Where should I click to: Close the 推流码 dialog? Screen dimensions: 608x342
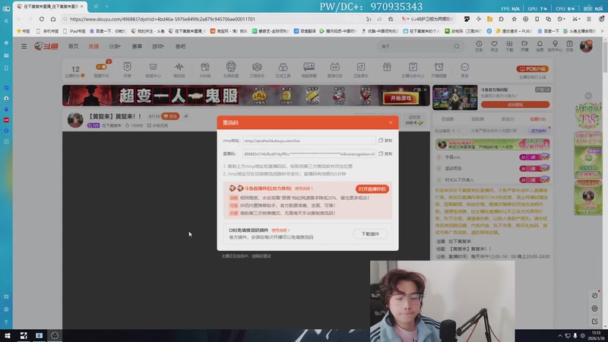[391, 122]
